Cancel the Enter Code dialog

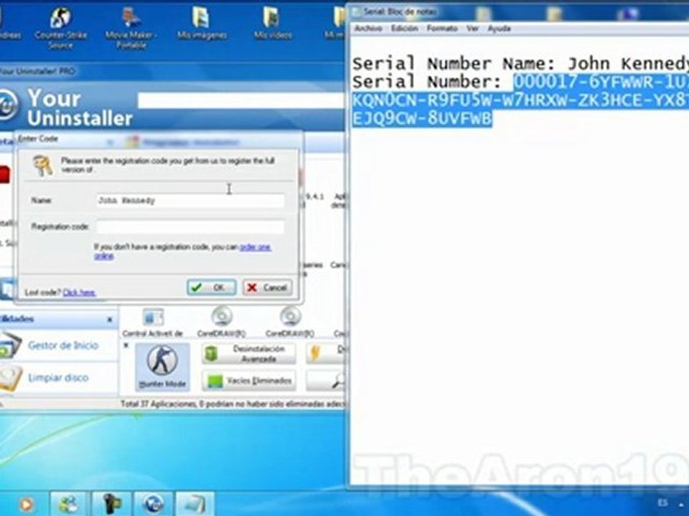coord(268,287)
